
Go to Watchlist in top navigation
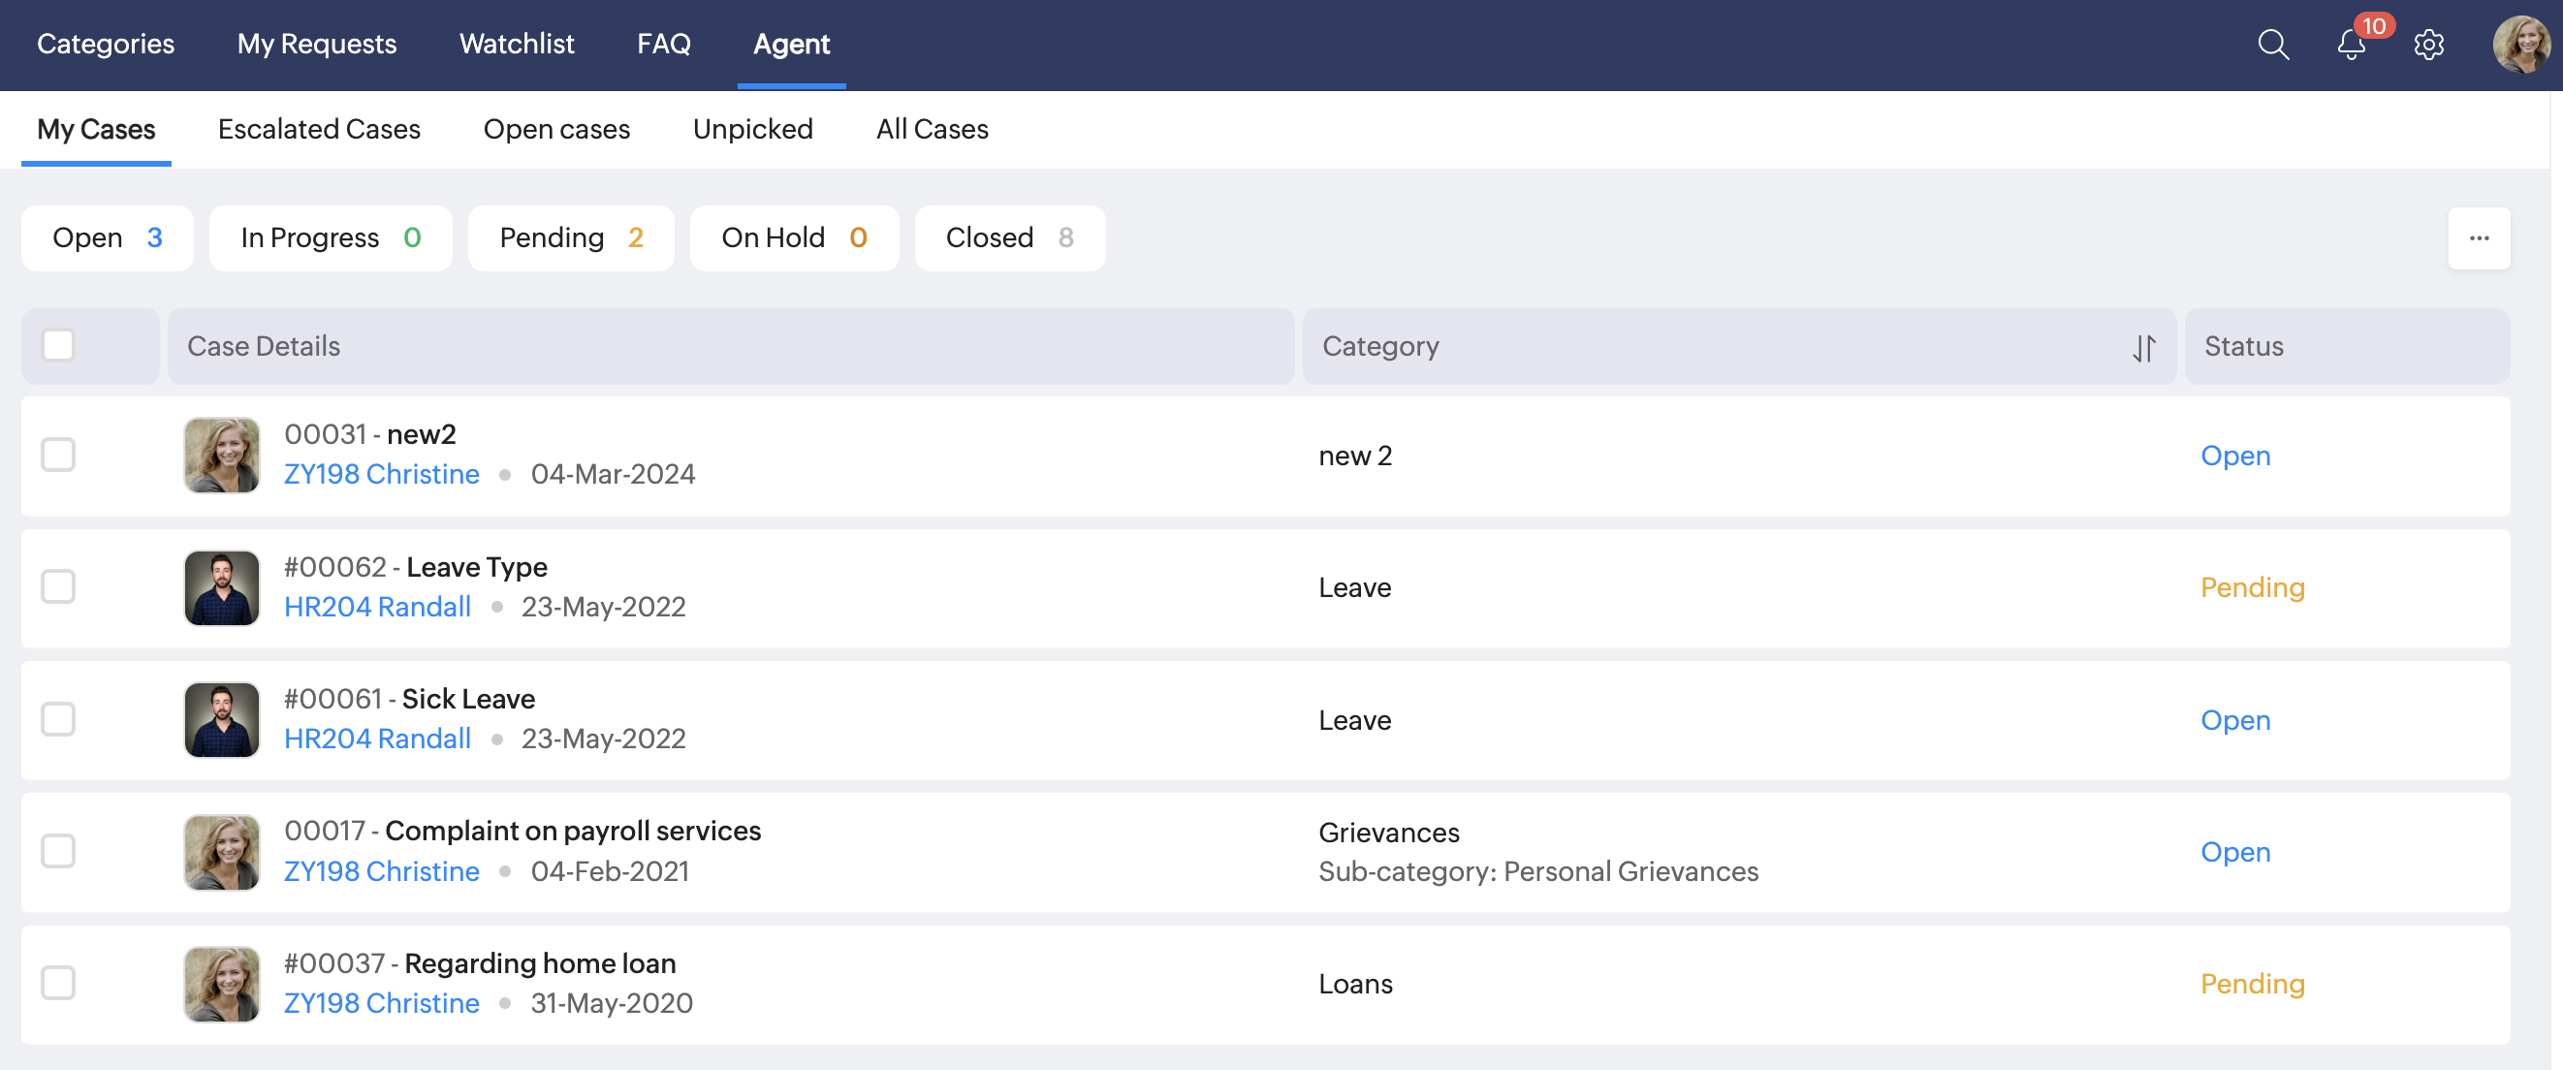click(x=517, y=44)
